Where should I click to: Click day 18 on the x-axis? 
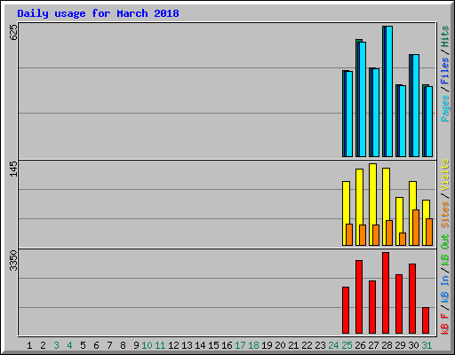[253, 345]
